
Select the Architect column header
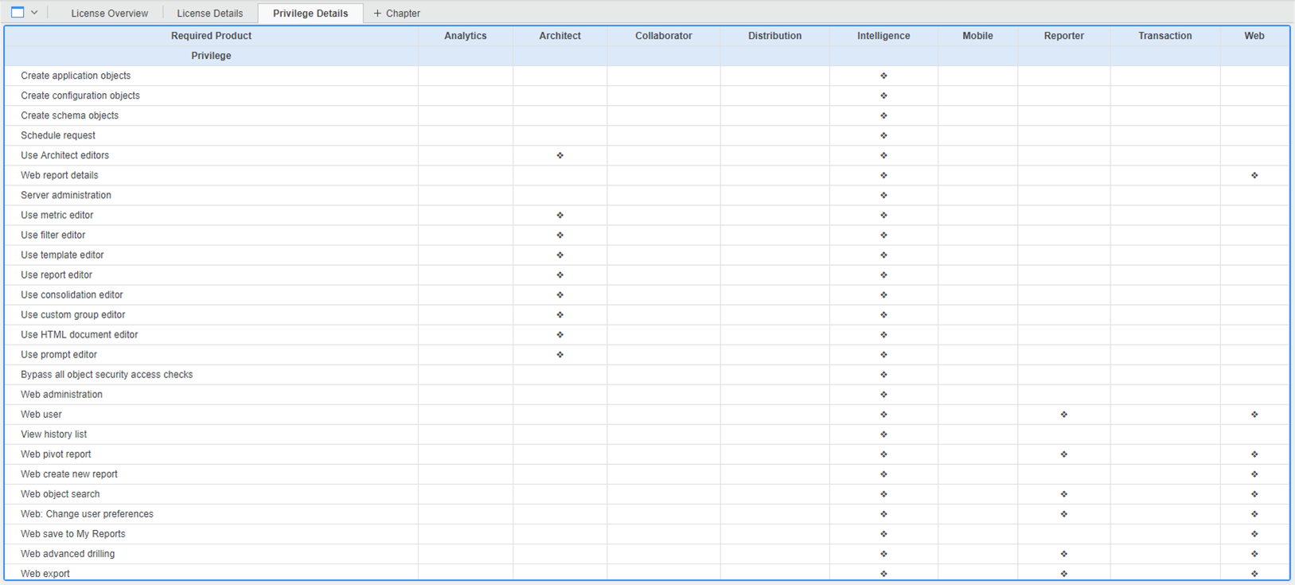(560, 36)
